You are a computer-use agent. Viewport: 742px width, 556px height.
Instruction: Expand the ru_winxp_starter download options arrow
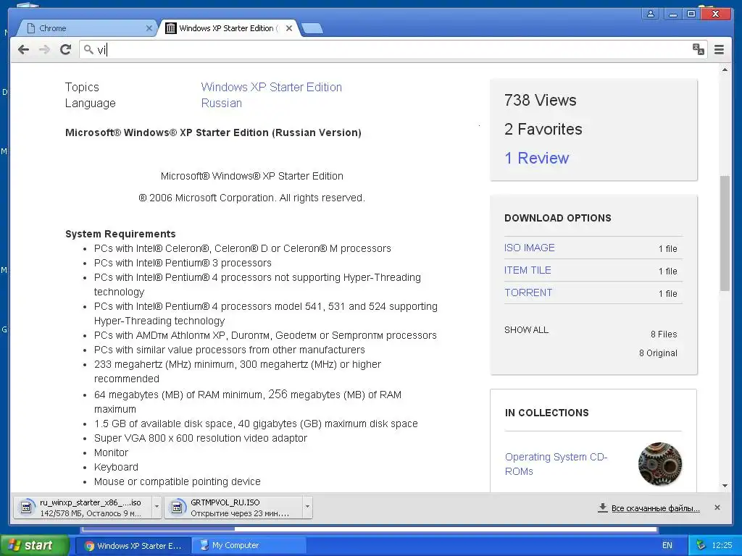pos(157,507)
